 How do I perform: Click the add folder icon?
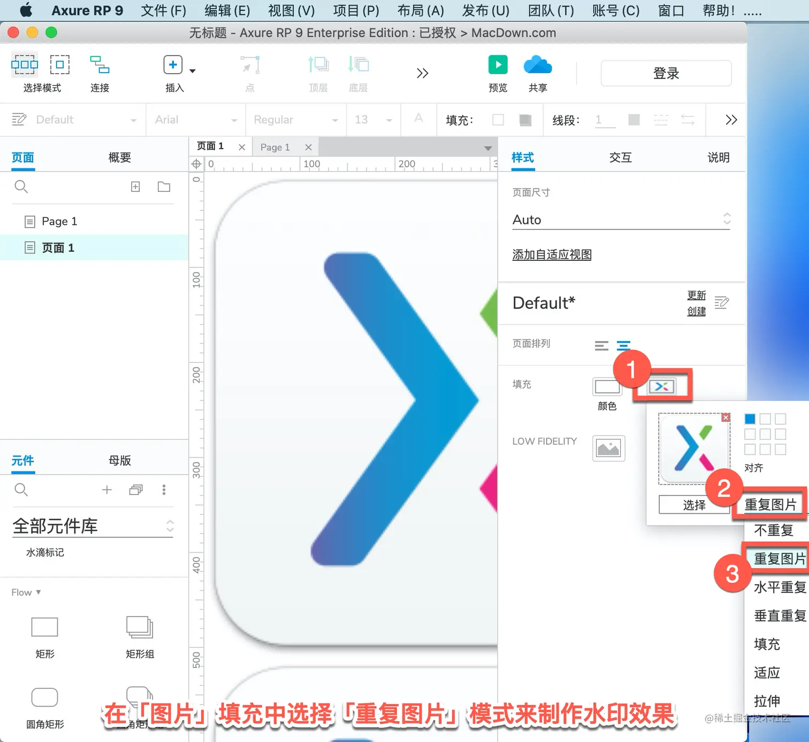[164, 187]
